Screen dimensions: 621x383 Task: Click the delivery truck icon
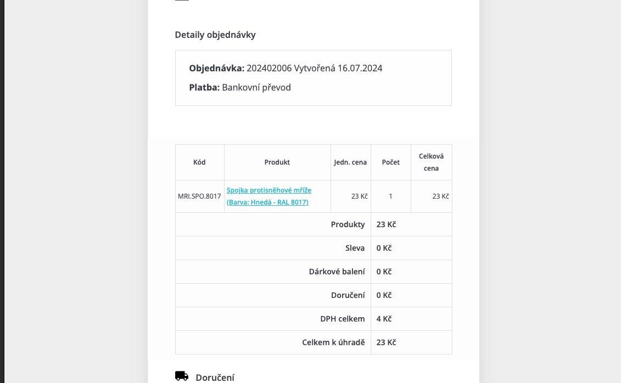point(182,376)
